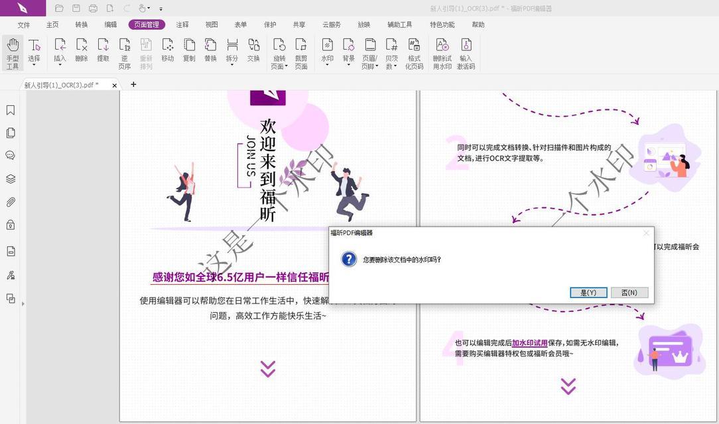
Task: Select the 新人引导(1)_OCR(3).pdf document tab
Action: pos(69,85)
